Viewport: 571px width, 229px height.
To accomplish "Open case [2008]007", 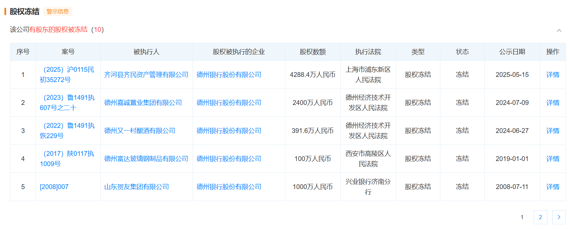I will pos(54,187).
